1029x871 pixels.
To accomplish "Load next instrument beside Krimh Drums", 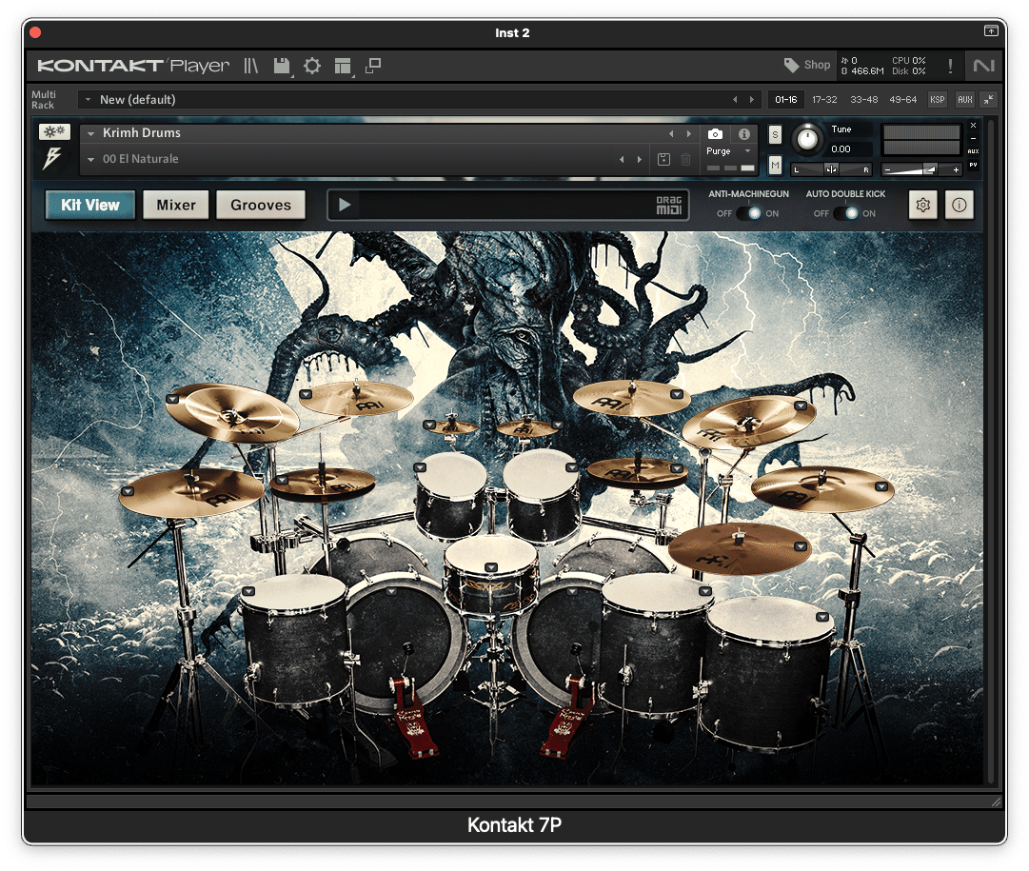I will click(x=688, y=134).
